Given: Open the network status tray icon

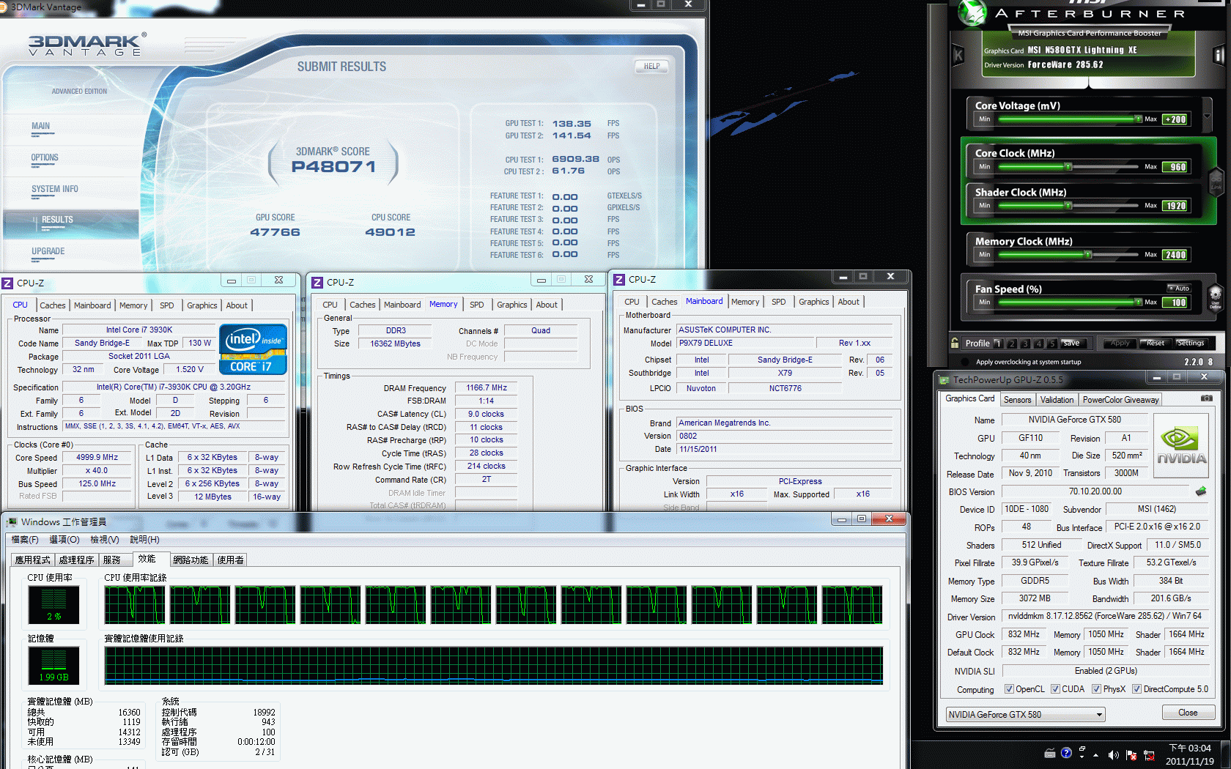Looking at the screenshot, I should coord(1149,754).
